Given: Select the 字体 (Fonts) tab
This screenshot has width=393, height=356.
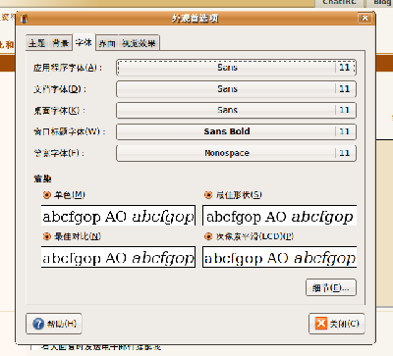Looking at the screenshot, I should tap(84, 42).
